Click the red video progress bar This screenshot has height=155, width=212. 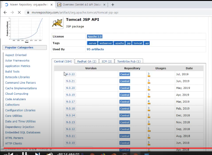click(x=108, y=148)
